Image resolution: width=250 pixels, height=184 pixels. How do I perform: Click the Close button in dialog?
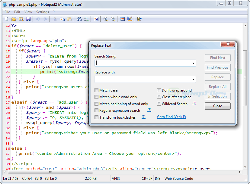[217, 106]
